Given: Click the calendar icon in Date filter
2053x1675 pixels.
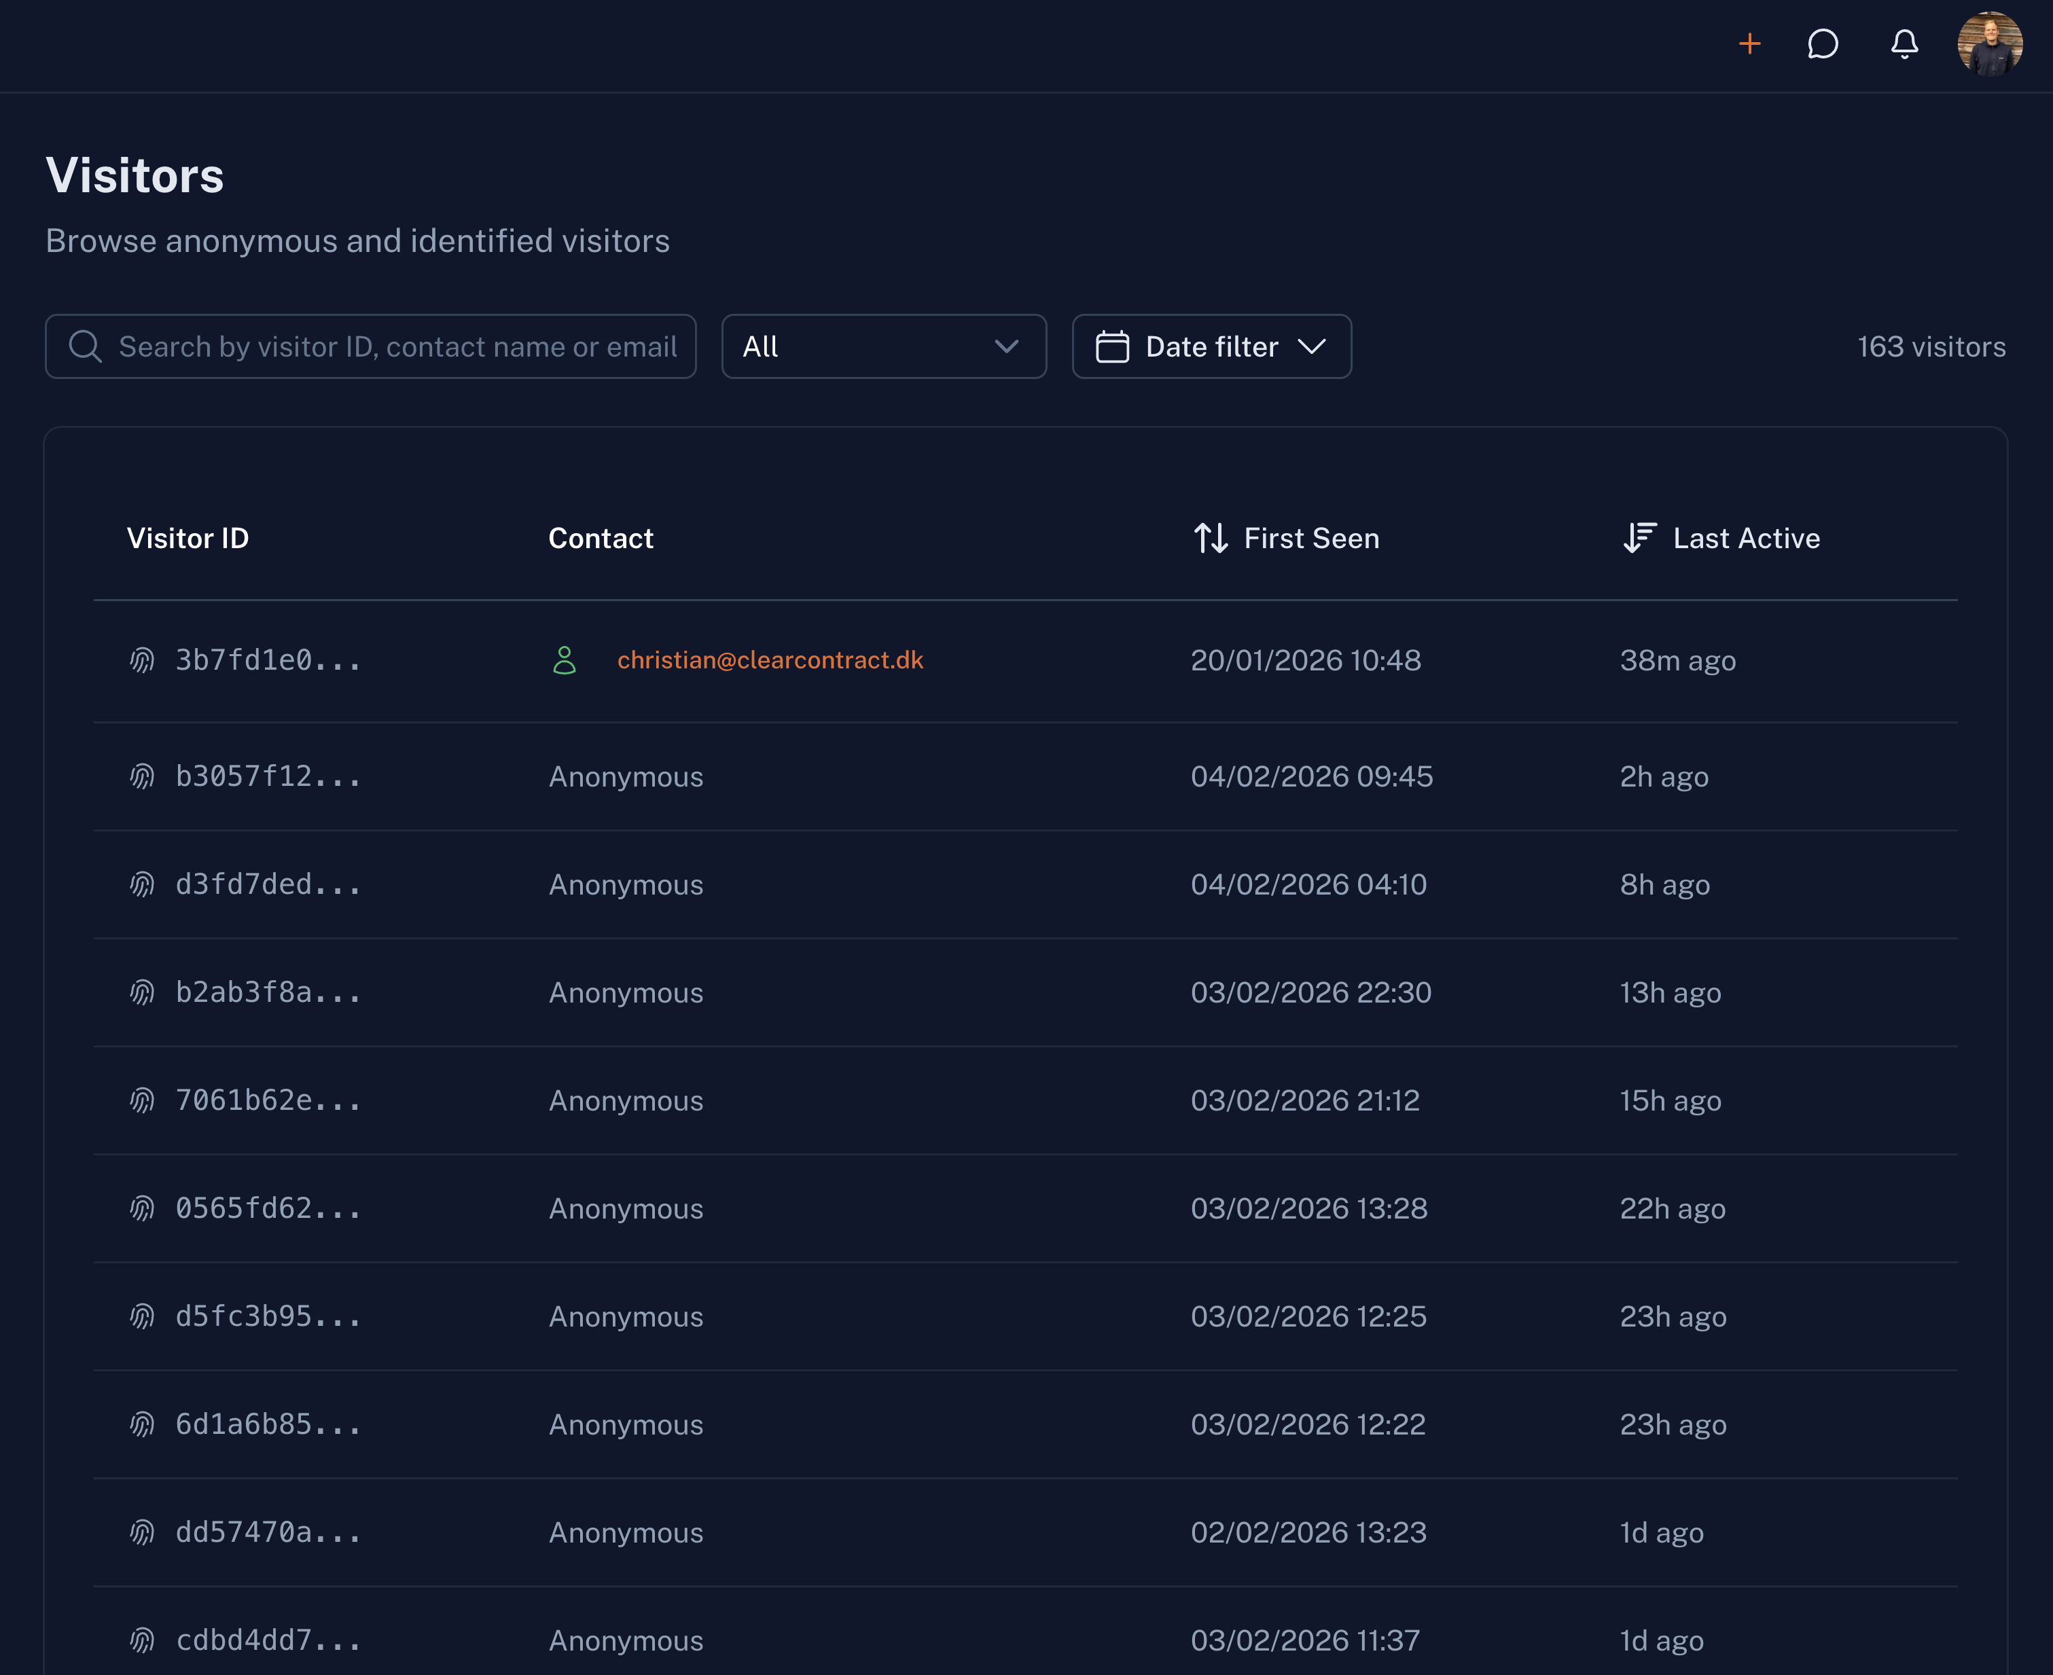Looking at the screenshot, I should click(1112, 346).
